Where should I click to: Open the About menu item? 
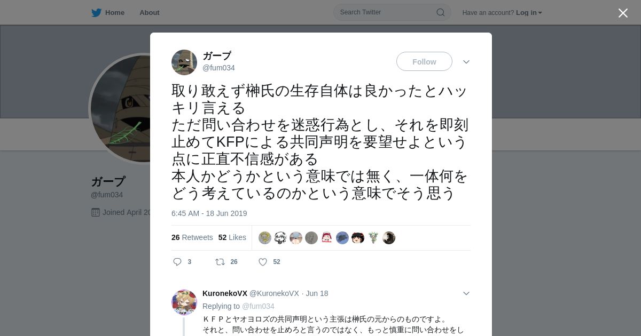point(150,13)
